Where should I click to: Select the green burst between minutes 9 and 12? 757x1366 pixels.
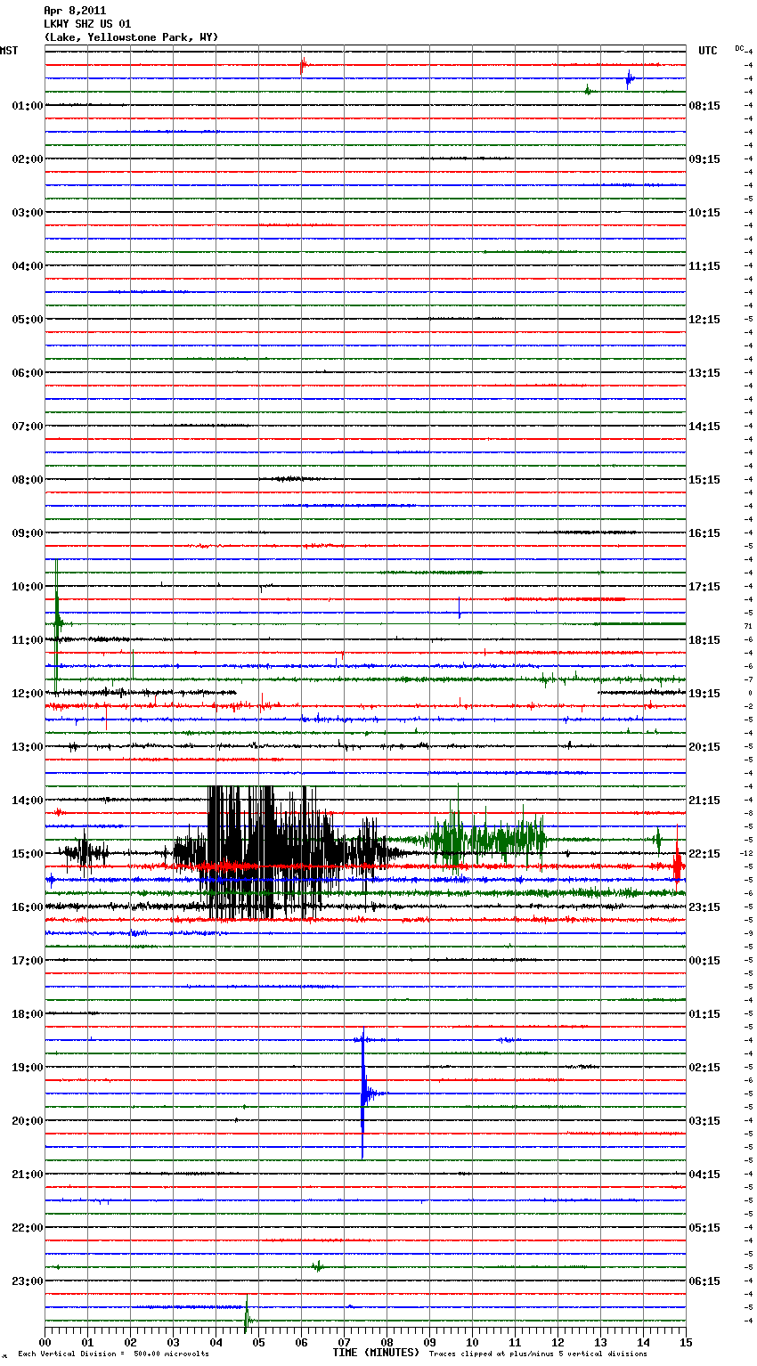pos(485,839)
